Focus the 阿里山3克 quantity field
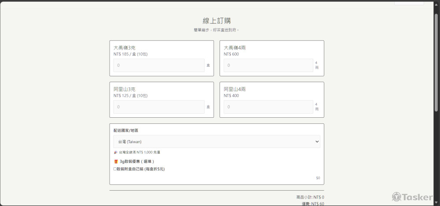The image size is (440, 206). [x=159, y=107]
